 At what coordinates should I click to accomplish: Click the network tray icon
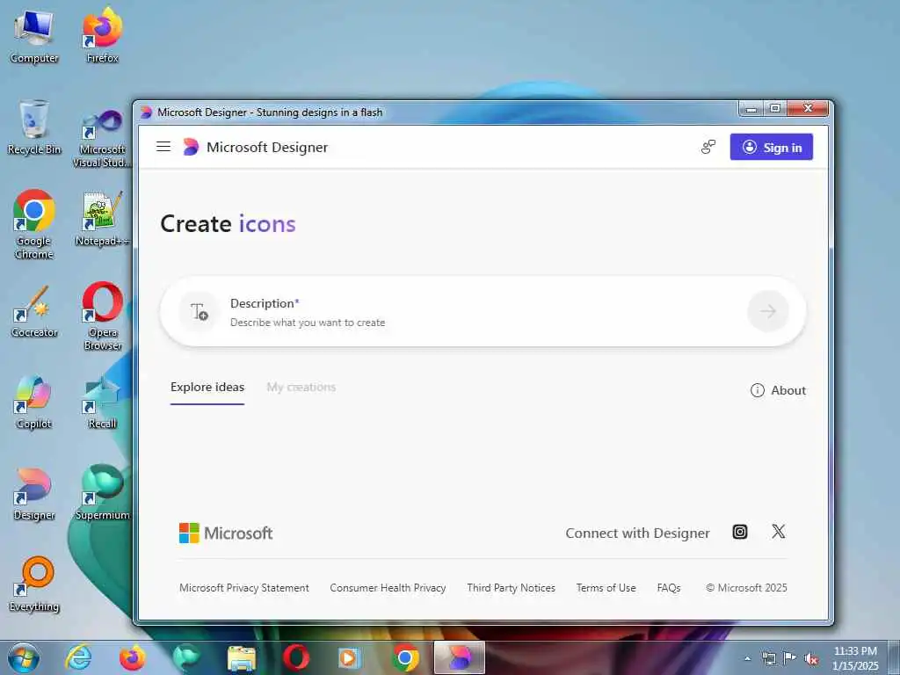(x=768, y=658)
